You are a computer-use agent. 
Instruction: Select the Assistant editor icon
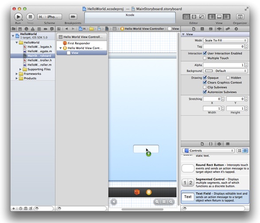pyautogui.click(x=194, y=17)
